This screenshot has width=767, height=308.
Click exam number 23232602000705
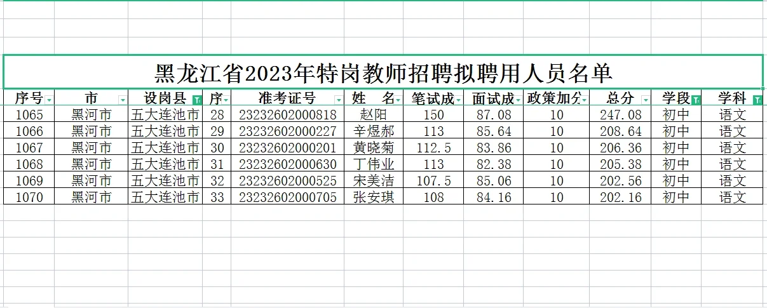[288, 198]
